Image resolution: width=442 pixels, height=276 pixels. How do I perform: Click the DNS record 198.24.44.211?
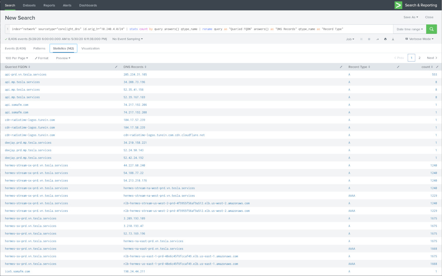(x=134, y=271)
